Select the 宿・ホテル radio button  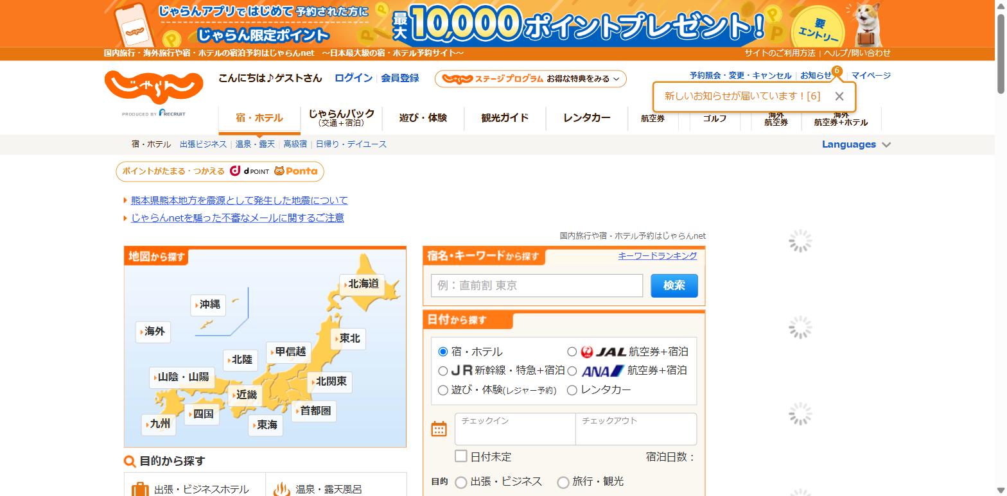click(442, 352)
